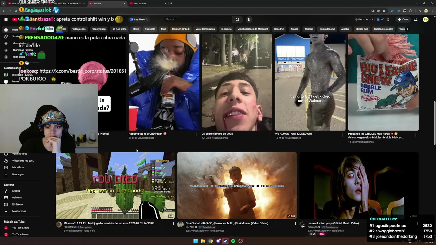Filter by En directo chip
Image resolution: width=436 pixels, height=245 pixels.
(x=226, y=29)
